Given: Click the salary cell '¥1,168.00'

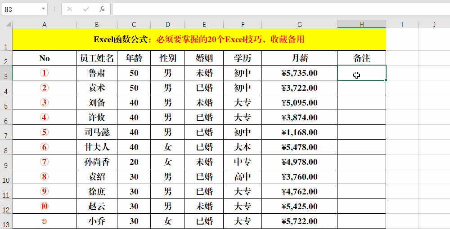Looking at the screenshot, I should (x=300, y=132).
